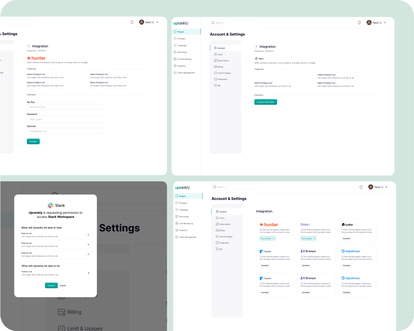The width and height of the screenshot is (414, 331).
Task: Click the Campaign icon in the Slack panel sidebar
Action: point(175,46)
